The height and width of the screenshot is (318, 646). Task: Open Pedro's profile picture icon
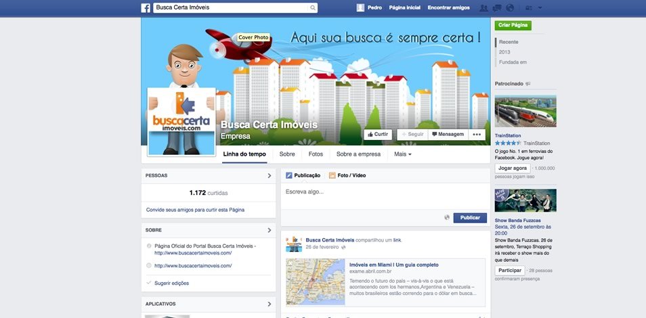(x=360, y=8)
